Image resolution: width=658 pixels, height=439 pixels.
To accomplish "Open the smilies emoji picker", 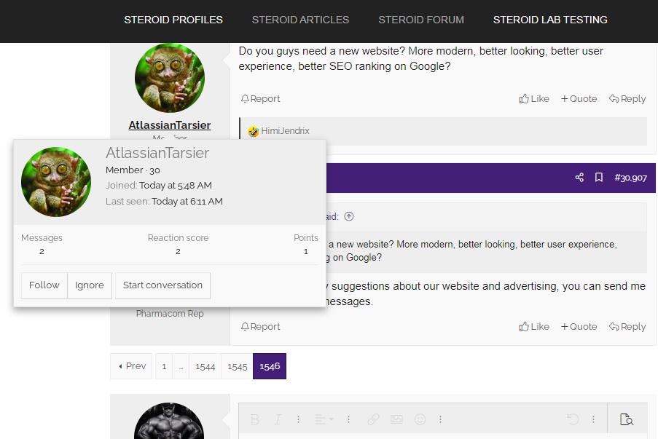I will tap(420, 419).
